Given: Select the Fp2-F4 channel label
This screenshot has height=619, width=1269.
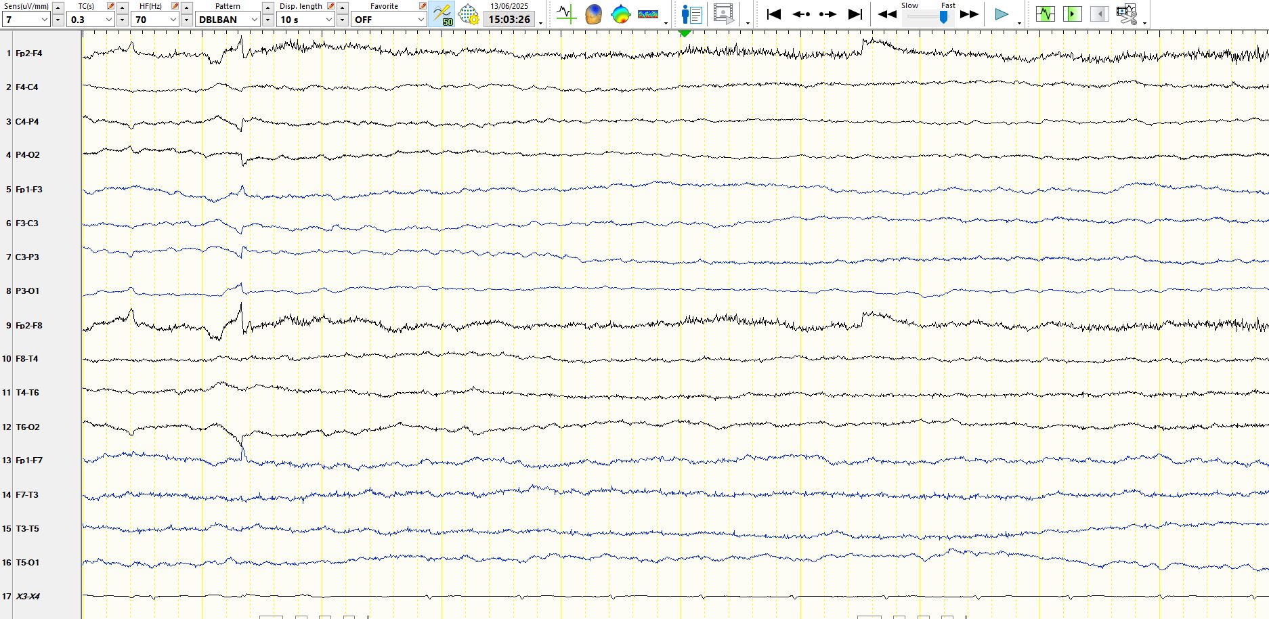Looking at the screenshot, I should [29, 54].
